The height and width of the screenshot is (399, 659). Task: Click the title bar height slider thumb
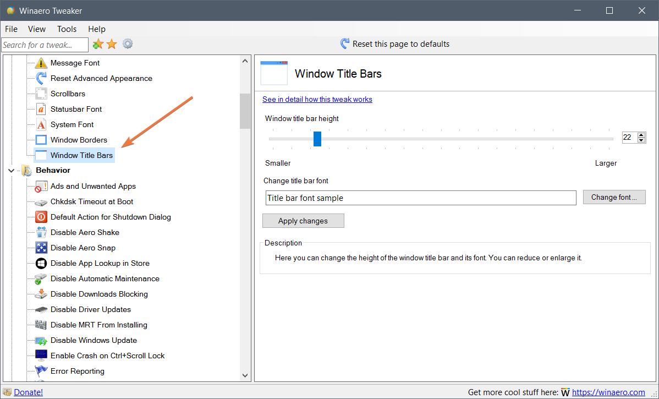[317, 139]
